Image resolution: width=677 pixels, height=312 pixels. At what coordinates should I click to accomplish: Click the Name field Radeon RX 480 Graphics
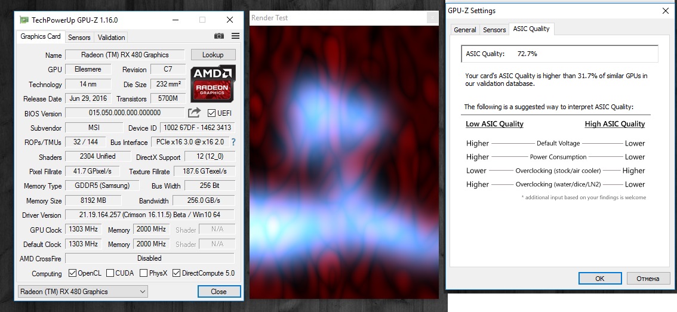coord(125,55)
